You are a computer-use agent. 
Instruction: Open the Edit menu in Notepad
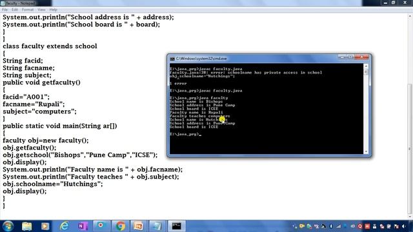[15, 10]
